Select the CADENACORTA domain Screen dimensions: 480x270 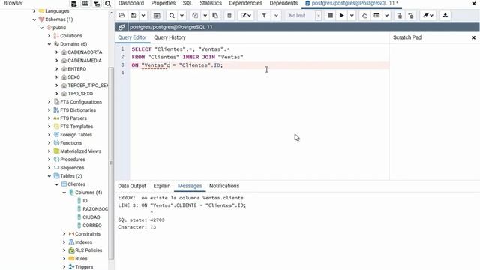pos(85,52)
